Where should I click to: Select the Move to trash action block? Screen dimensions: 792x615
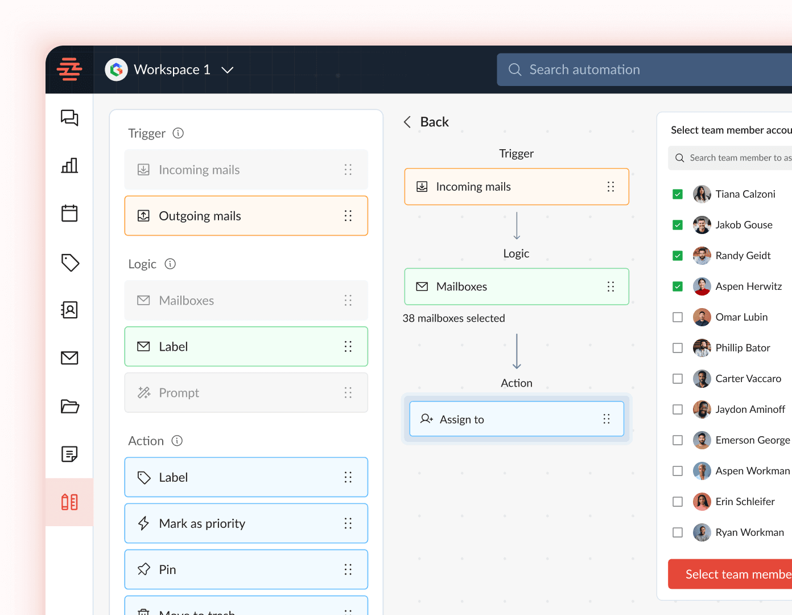coord(246,605)
